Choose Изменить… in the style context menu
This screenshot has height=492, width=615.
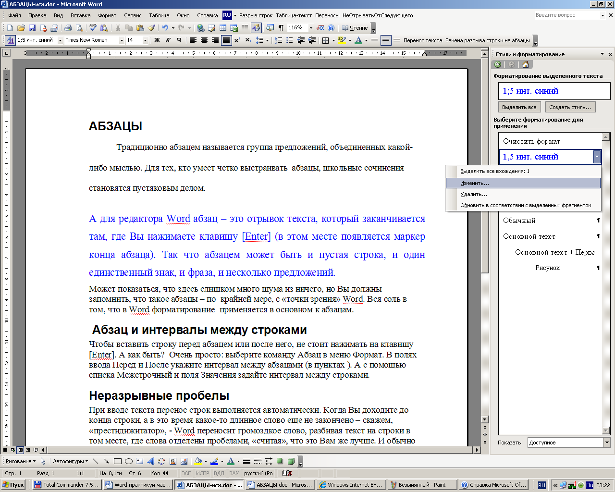tap(523, 183)
